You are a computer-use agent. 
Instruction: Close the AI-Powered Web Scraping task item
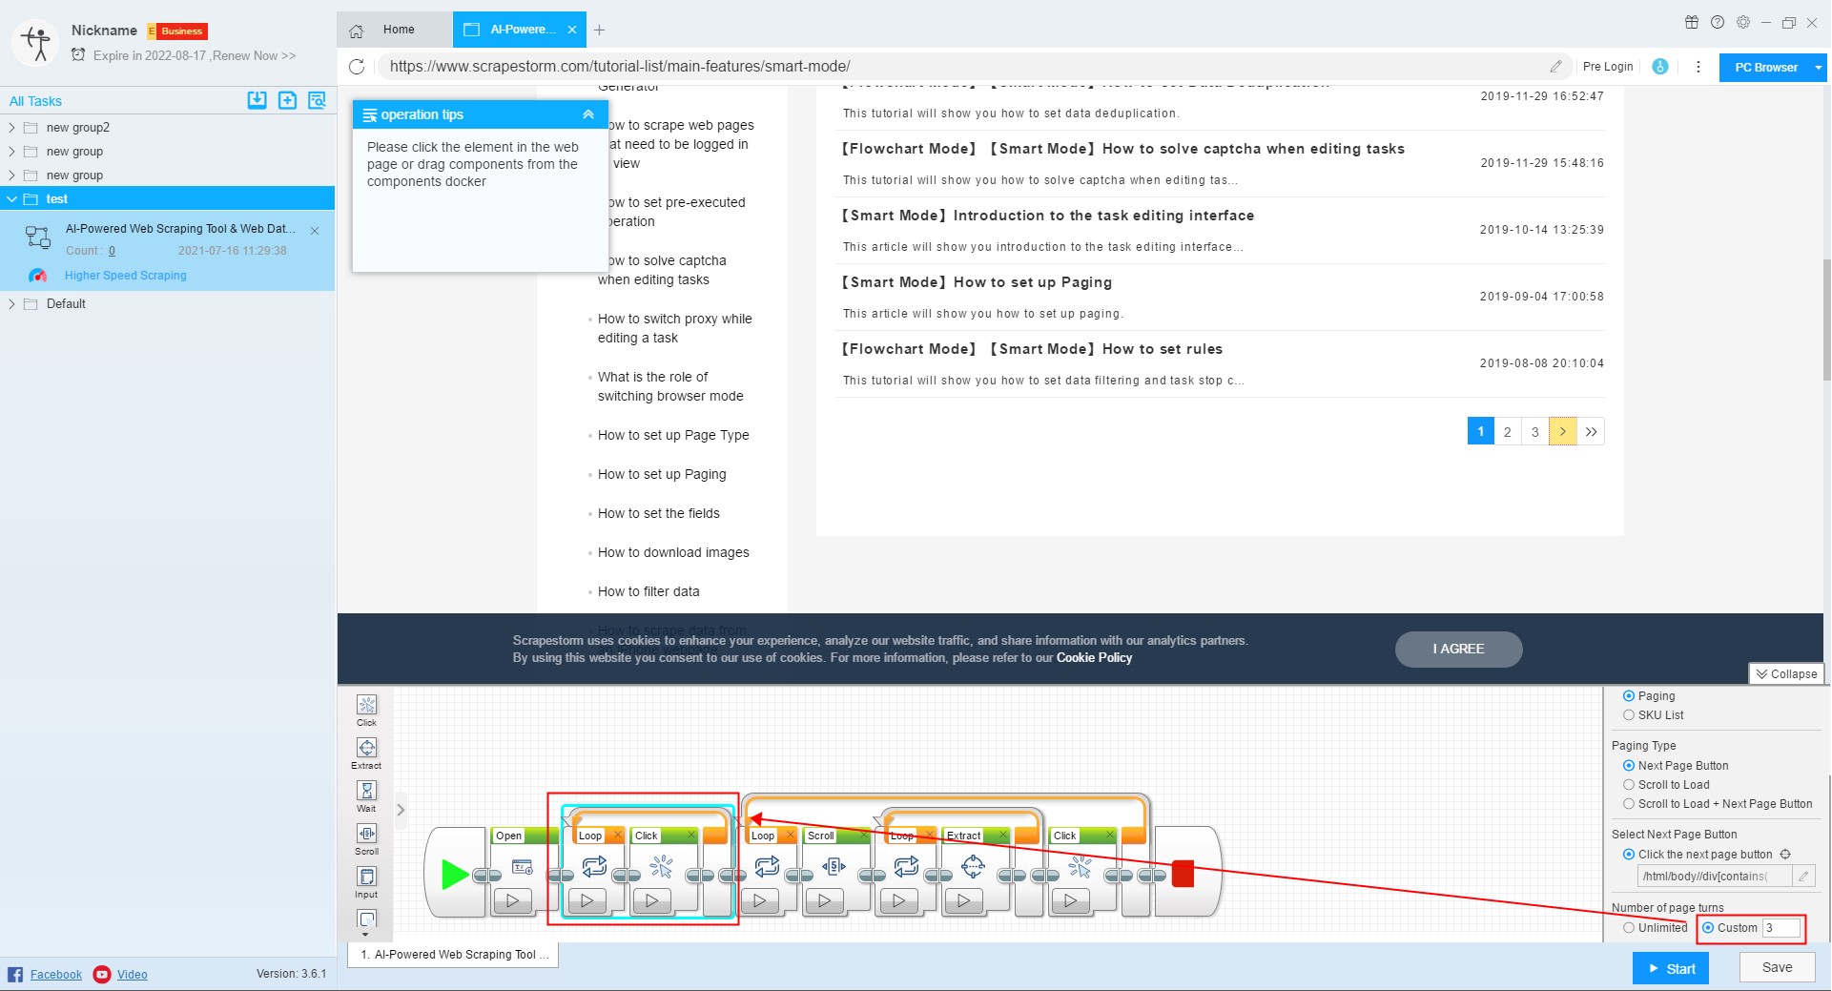[x=315, y=231]
